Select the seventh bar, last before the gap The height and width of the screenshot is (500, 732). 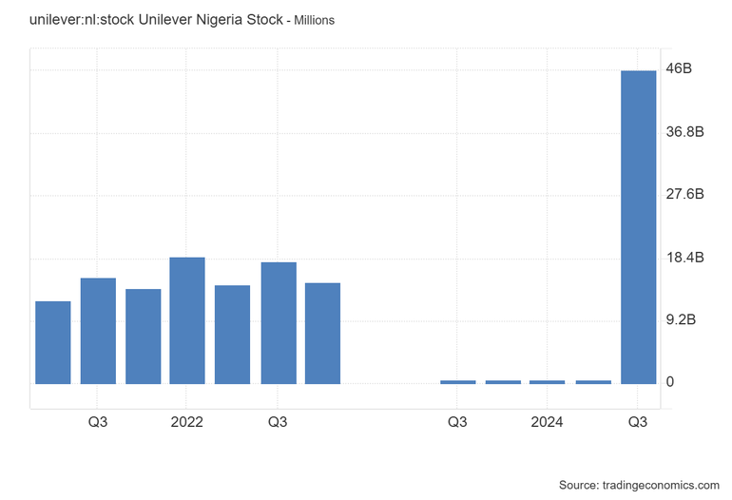[322, 333]
